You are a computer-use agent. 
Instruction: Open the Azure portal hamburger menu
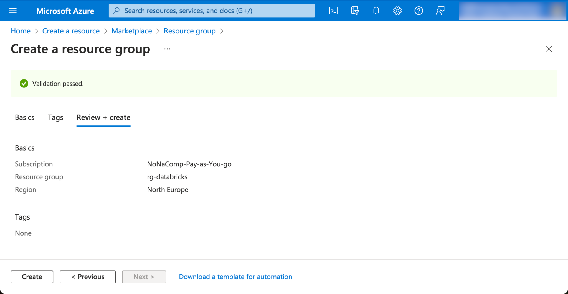click(x=13, y=11)
